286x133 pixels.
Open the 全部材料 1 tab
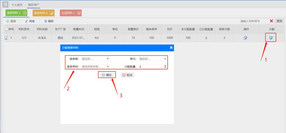[x=71, y=13]
